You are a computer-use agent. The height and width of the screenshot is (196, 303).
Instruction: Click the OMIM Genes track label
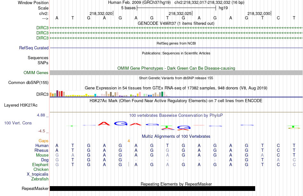[36, 73]
